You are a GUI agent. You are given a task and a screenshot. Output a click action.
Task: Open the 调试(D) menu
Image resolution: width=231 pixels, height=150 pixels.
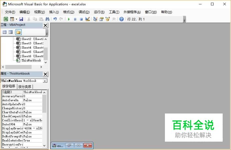(x=84, y=12)
